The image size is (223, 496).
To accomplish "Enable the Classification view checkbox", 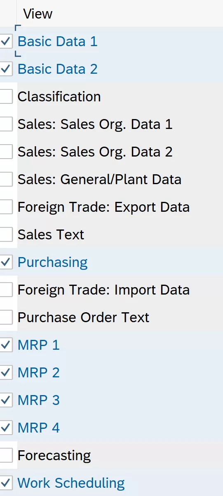I will tap(6, 96).
